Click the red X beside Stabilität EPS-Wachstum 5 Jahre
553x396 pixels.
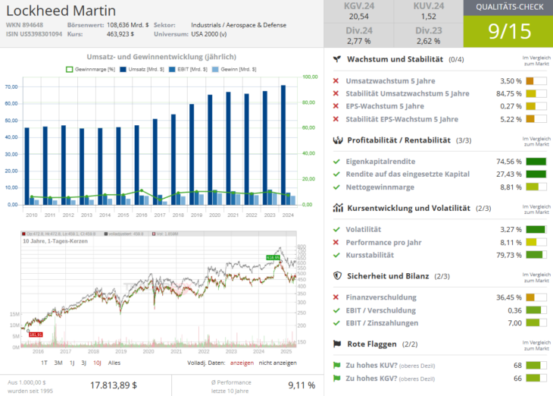(336, 119)
